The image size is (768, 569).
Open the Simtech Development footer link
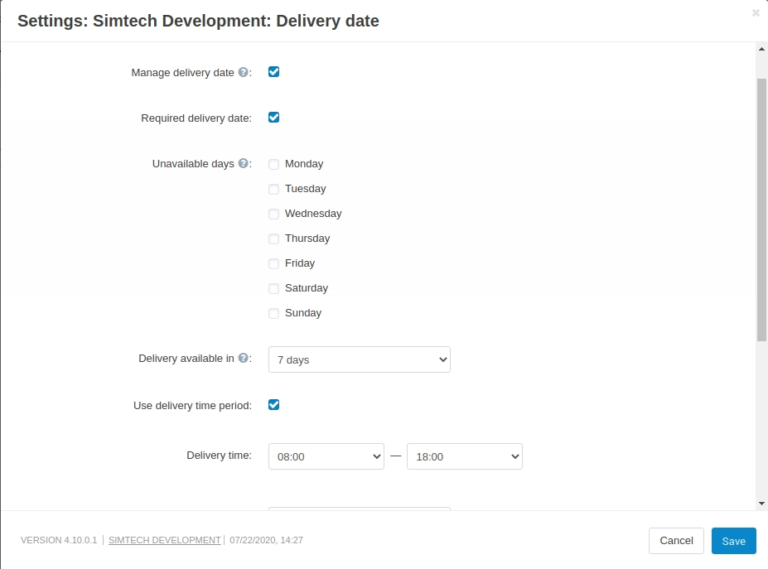tap(165, 540)
